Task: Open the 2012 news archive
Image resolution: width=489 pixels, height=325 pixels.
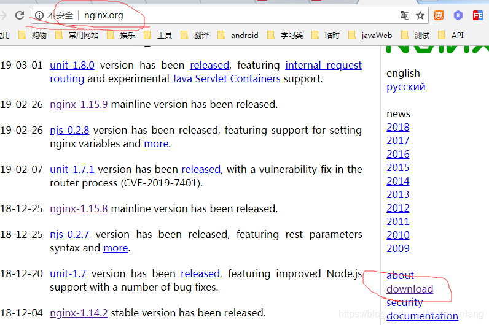Action: click(x=398, y=208)
